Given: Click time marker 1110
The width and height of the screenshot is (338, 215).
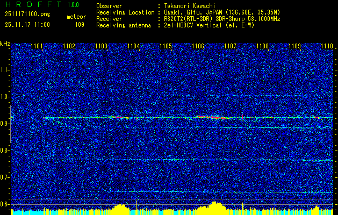Looking at the screenshot, I should pos(327,46).
